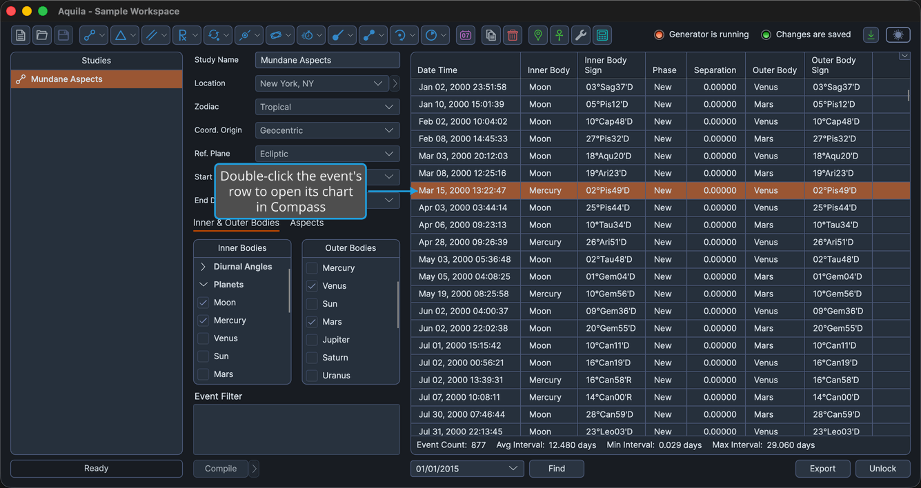Image resolution: width=921 pixels, height=488 pixels.
Task: Check Sun in Inner Bodies
Action: click(x=204, y=356)
